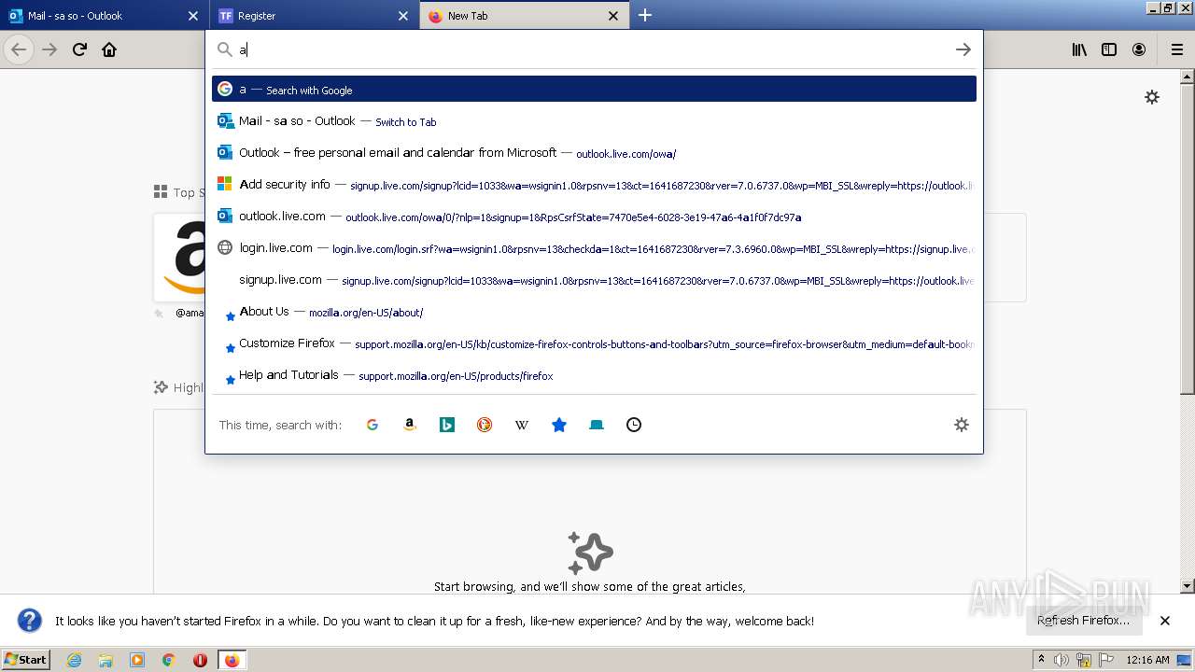Reload the current page
This screenshot has width=1195, height=672.
(79, 49)
